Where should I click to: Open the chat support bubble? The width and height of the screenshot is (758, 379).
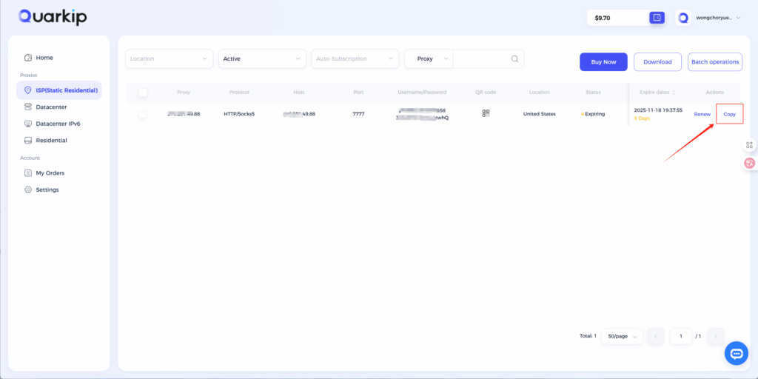[x=736, y=354]
